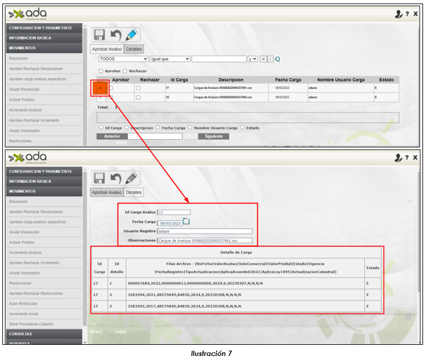Open the TODOS field dropdown
Image resolution: width=426 pixels, height=363 pixels.
point(123,59)
